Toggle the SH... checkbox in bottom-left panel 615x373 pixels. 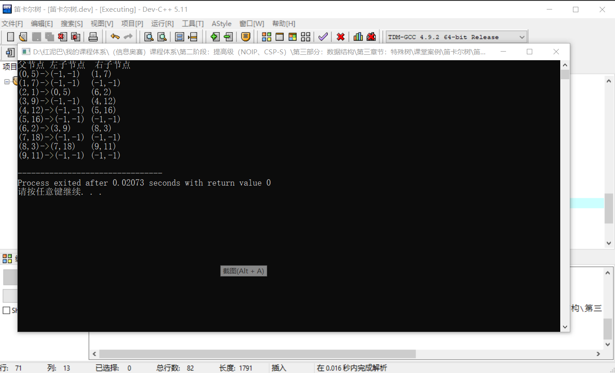(6, 311)
